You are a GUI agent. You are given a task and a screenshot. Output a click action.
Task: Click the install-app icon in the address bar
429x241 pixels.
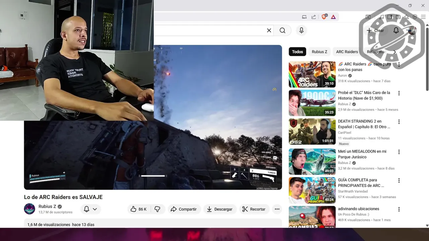(304, 17)
